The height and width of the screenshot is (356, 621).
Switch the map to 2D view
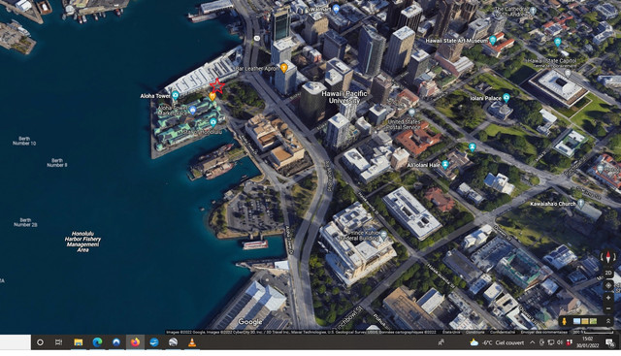click(x=608, y=274)
